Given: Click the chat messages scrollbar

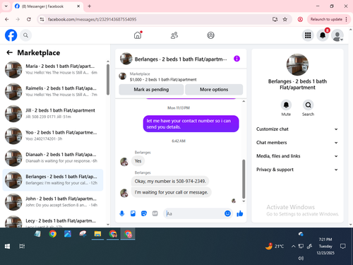Looking at the screenshot, I should (244, 179).
